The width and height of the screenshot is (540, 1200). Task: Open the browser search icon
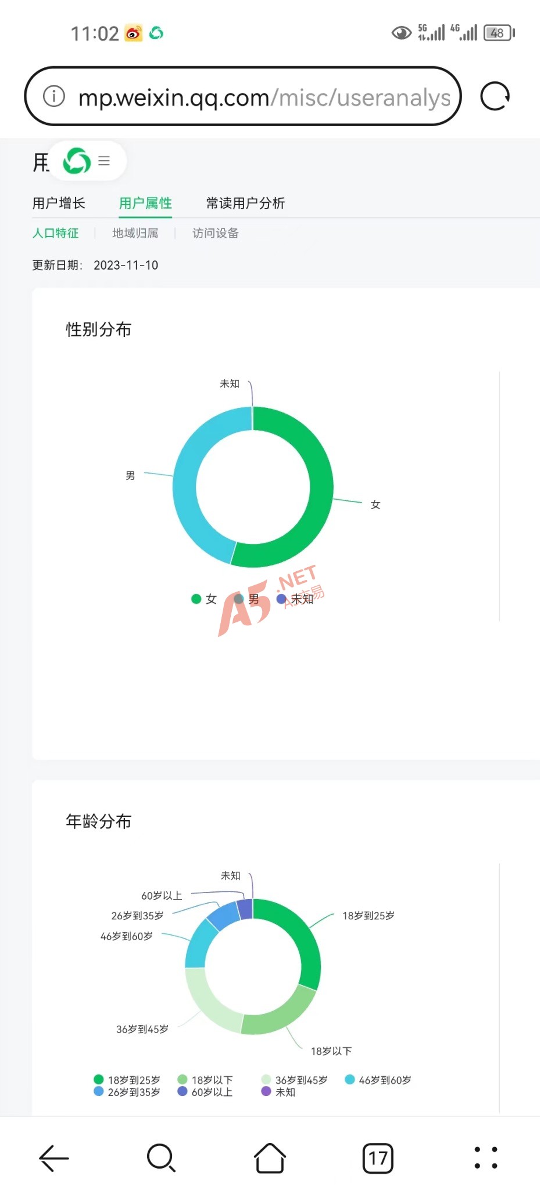[x=161, y=1158]
